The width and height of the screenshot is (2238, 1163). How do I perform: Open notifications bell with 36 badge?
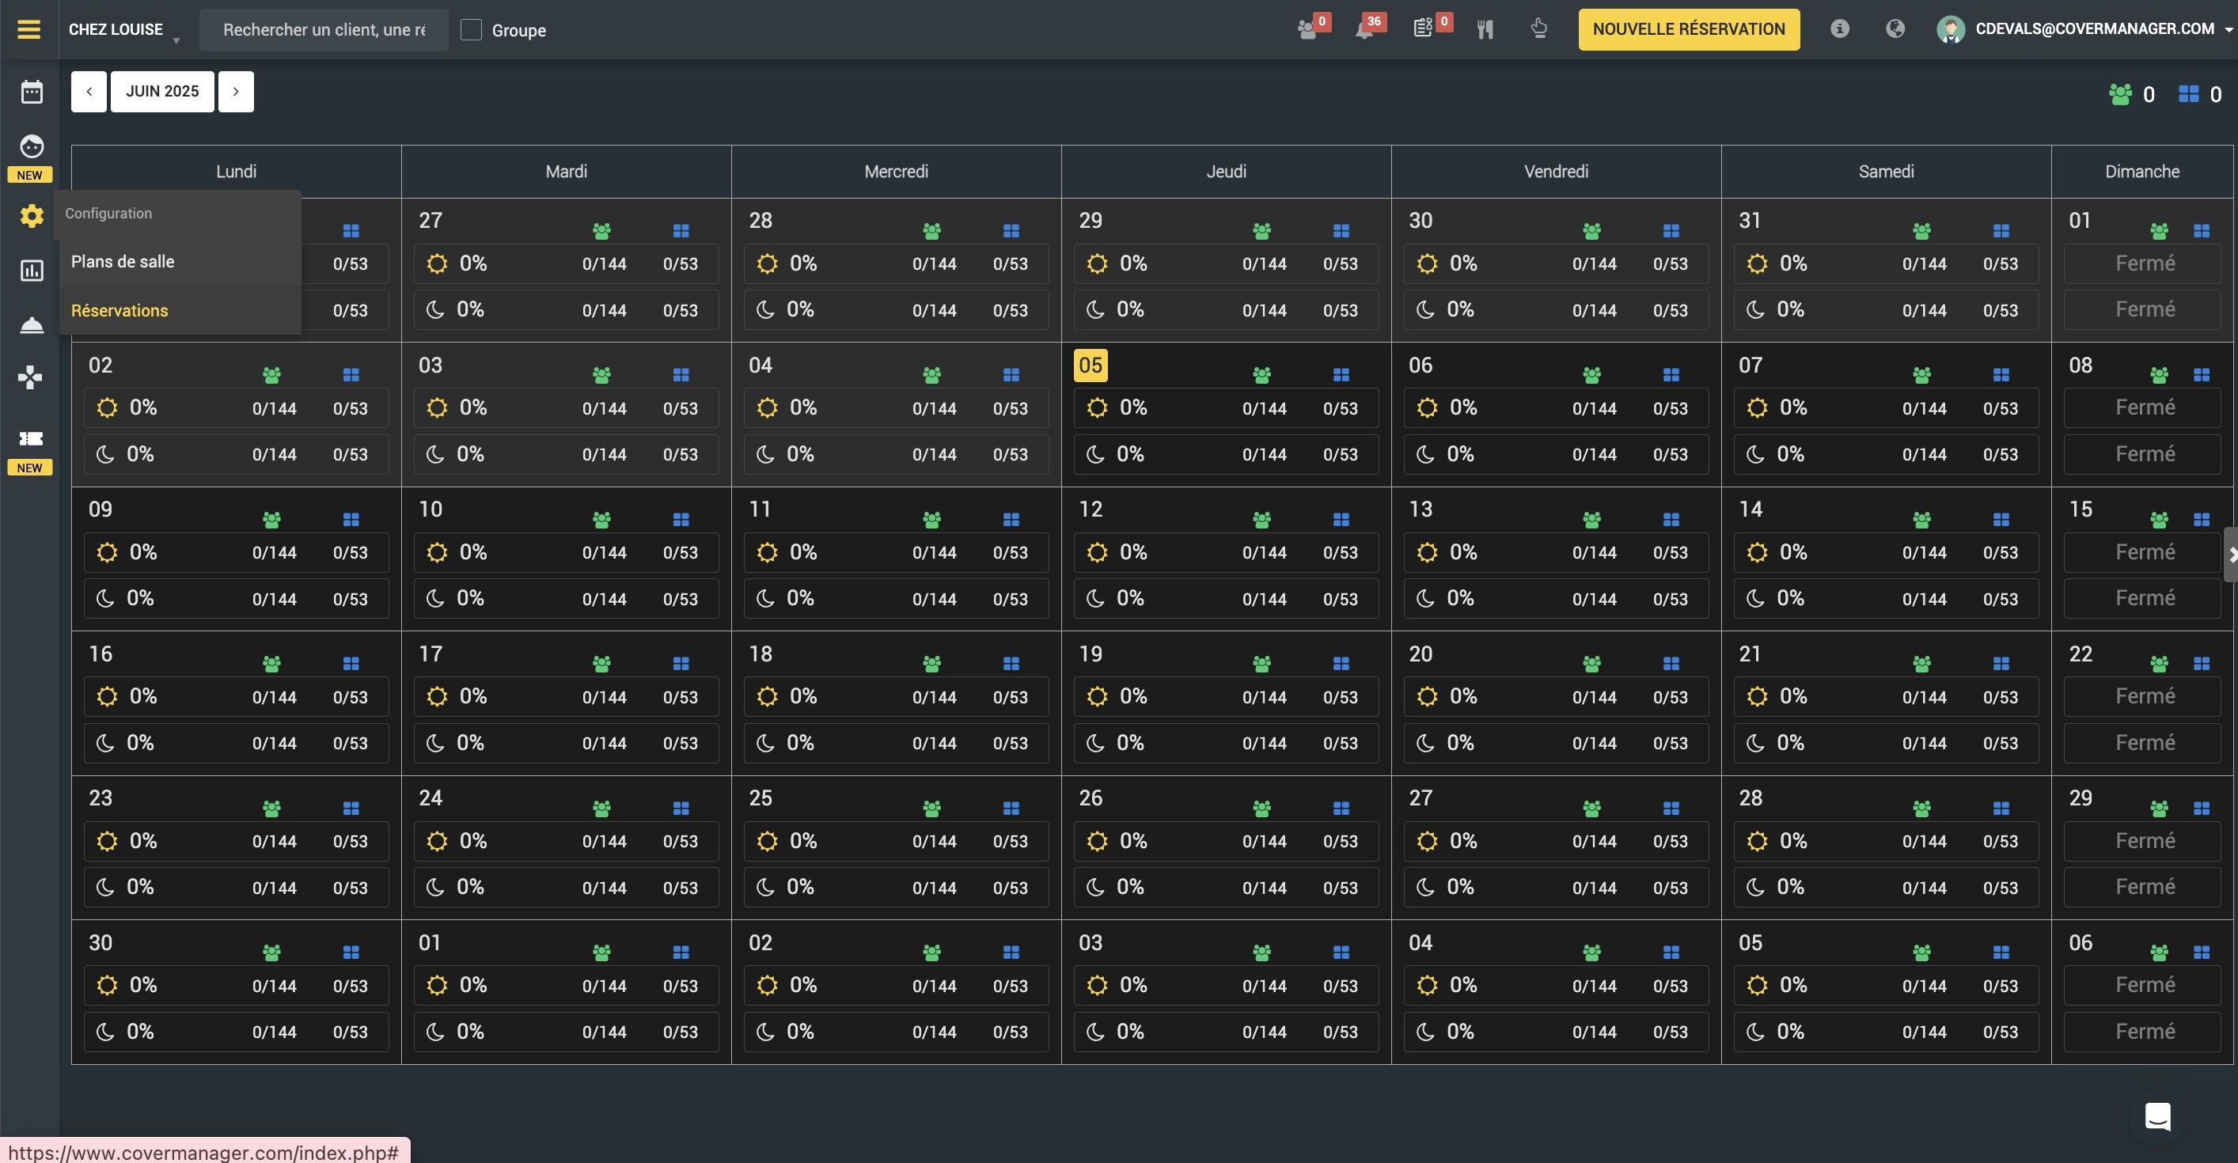coord(1365,29)
